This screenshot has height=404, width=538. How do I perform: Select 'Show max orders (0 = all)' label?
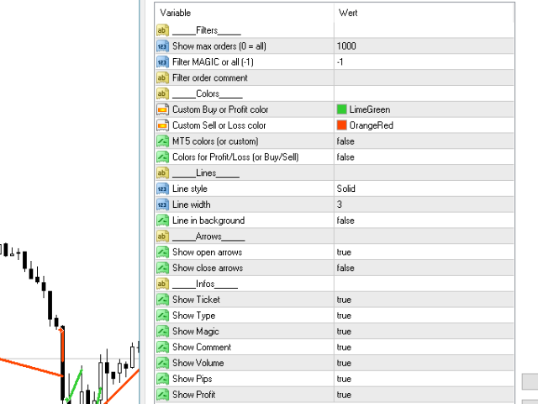(219, 46)
